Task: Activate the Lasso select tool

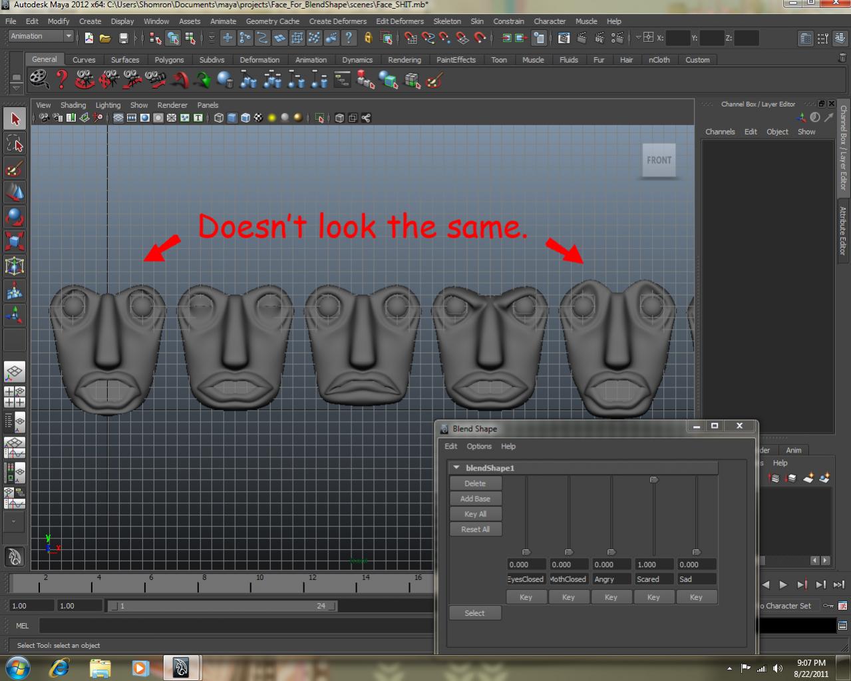Action: 15,143
